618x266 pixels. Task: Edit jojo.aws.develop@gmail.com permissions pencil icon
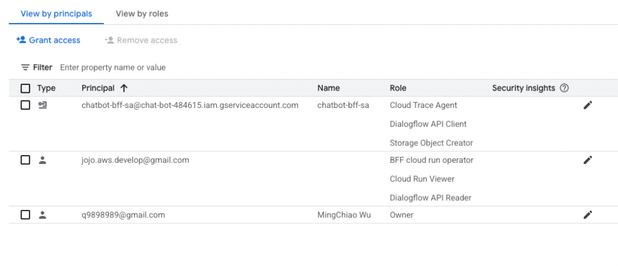point(588,160)
